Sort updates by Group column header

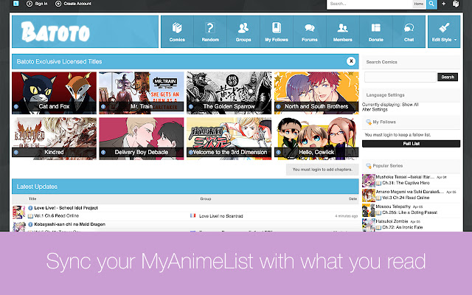pyautogui.click(x=206, y=198)
